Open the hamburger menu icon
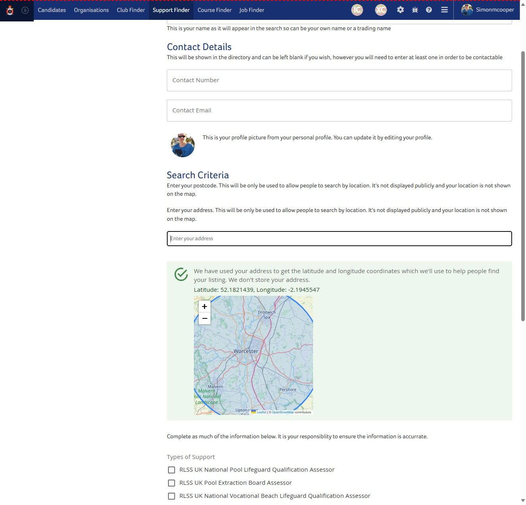 click(x=444, y=10)
